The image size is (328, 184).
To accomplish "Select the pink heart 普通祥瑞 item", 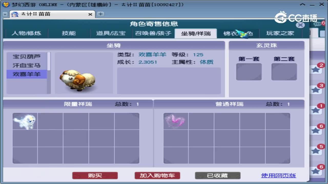I will (x=176, y=121).
